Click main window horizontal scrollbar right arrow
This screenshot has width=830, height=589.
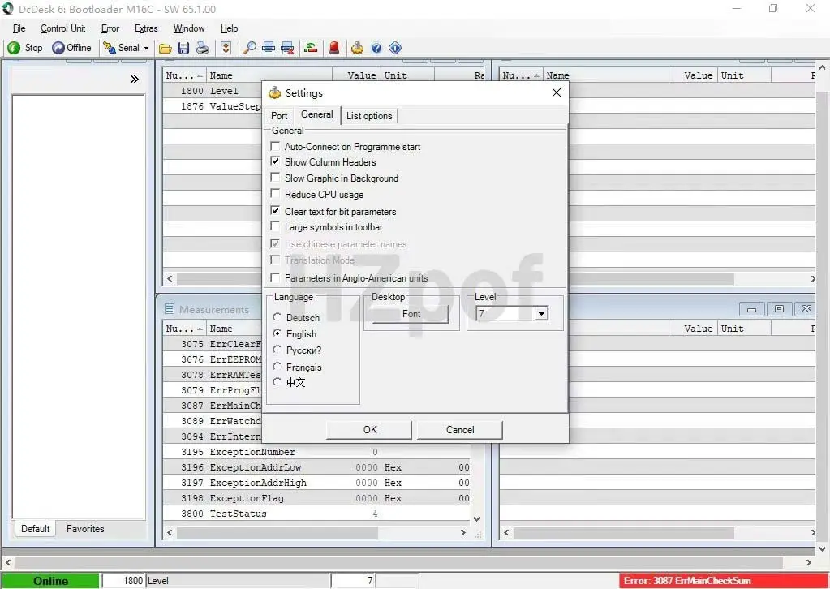[808, 562]
